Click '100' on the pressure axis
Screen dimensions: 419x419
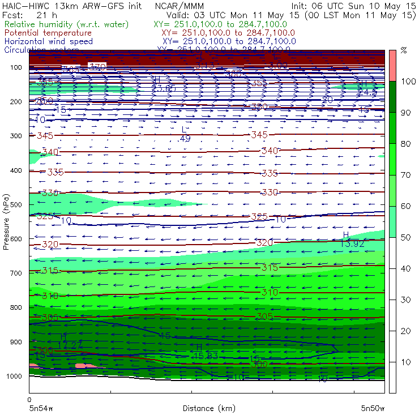[x=16, y=67]
